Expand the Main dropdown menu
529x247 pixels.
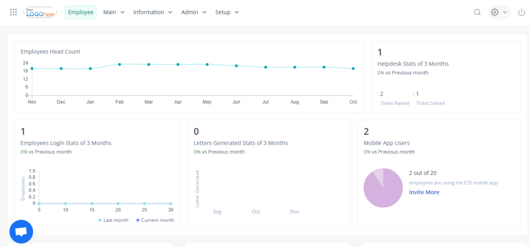pos(114,12)
